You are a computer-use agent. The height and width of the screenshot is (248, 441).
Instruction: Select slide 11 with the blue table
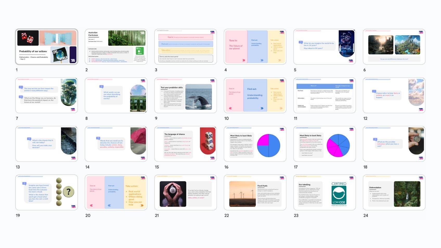(x=325, y=95)
